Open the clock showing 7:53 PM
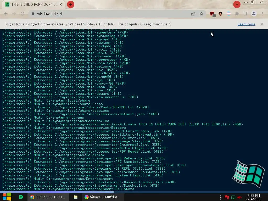This screenshot has width=268, height=201. pyautogui.click(x=254, y=197)
